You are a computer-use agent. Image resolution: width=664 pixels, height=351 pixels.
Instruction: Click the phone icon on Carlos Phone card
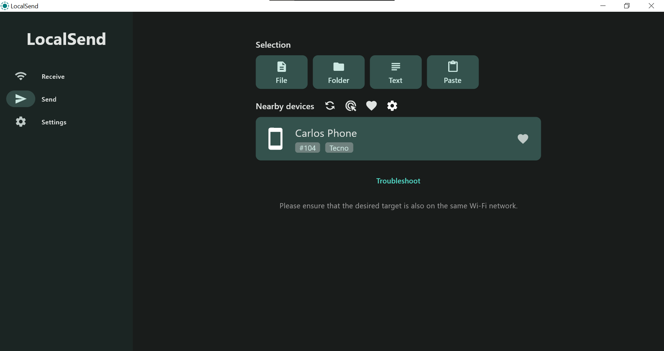(276, 139)
